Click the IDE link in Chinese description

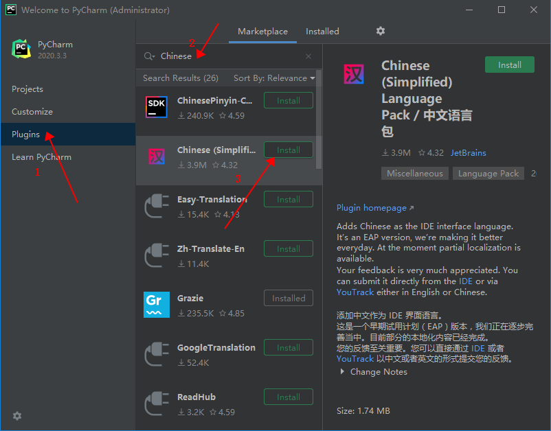[x=478, y=348]
